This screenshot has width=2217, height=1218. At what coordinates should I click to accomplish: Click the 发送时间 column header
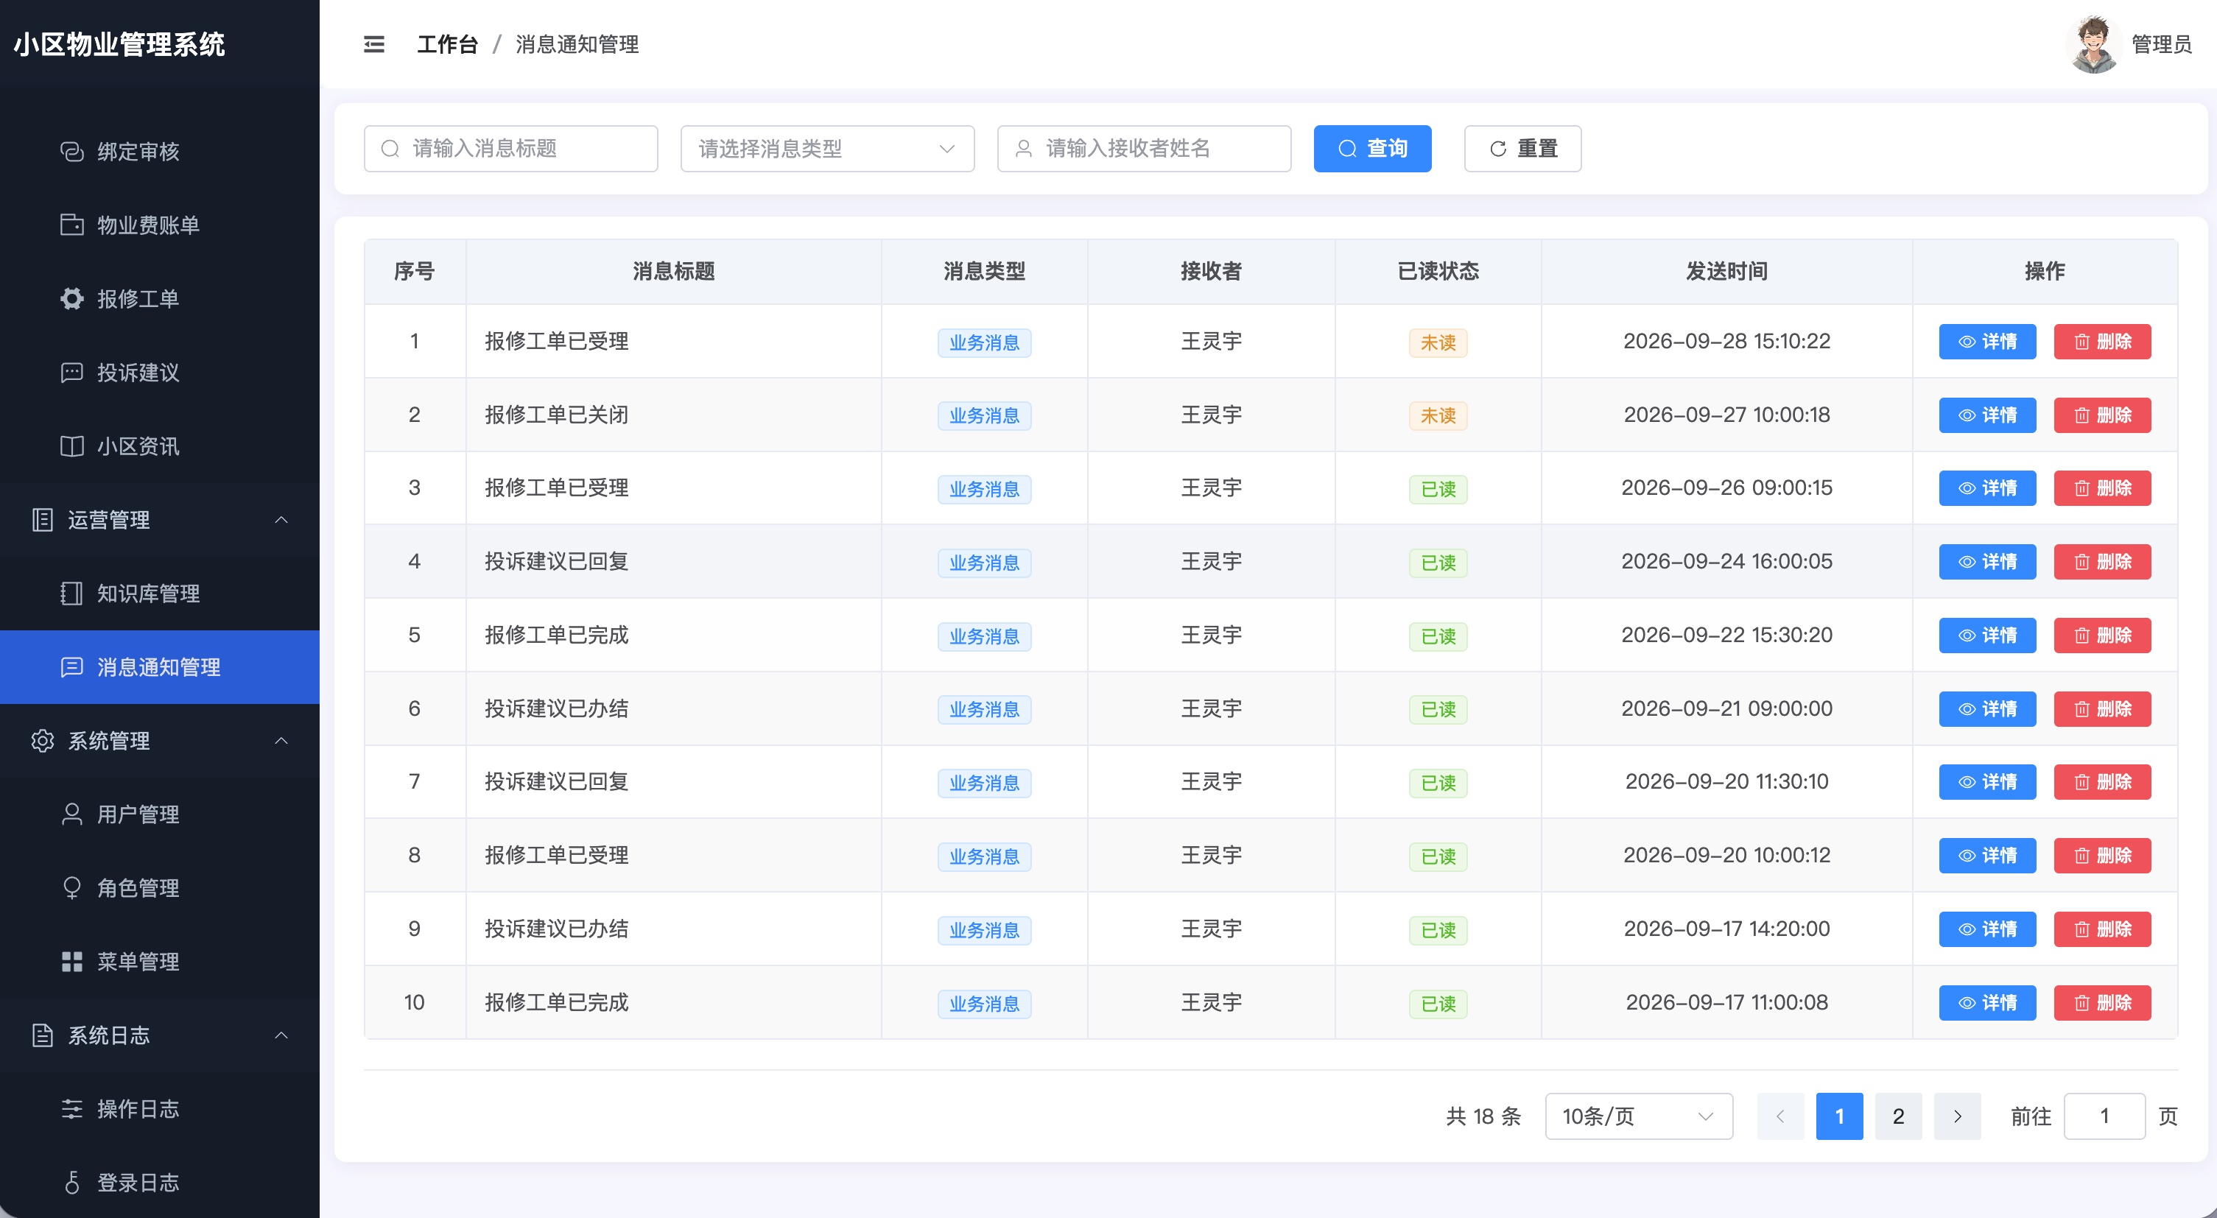[x=1726, y=272]
